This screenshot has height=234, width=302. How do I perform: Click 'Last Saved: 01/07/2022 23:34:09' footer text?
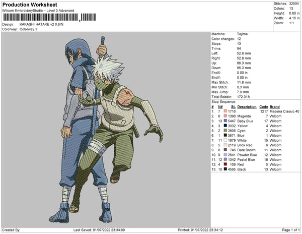99,230
